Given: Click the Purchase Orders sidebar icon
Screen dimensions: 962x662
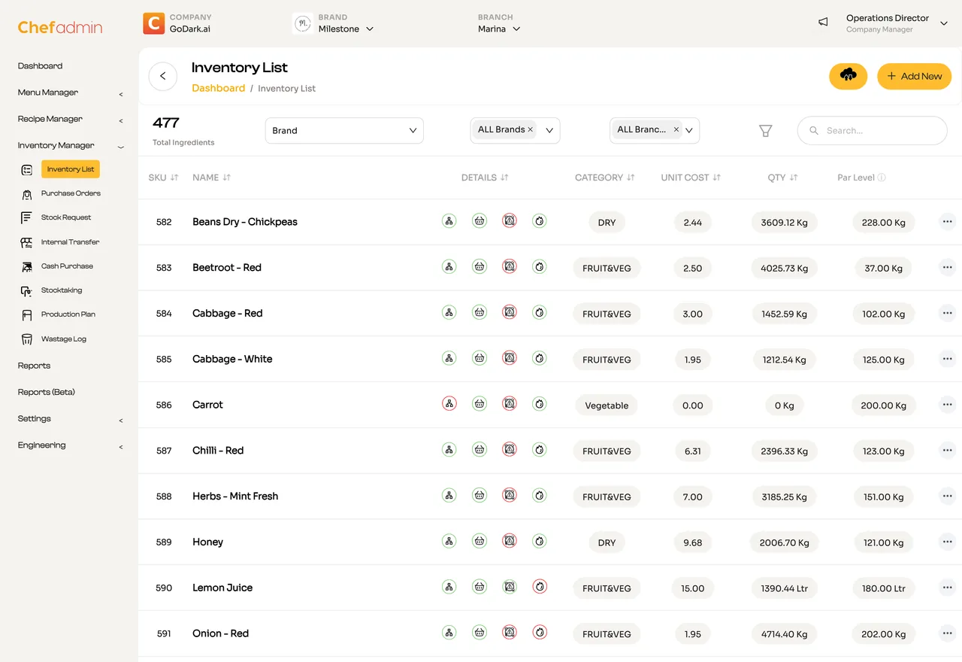Looking at the screenshot, I should (27, 194).
